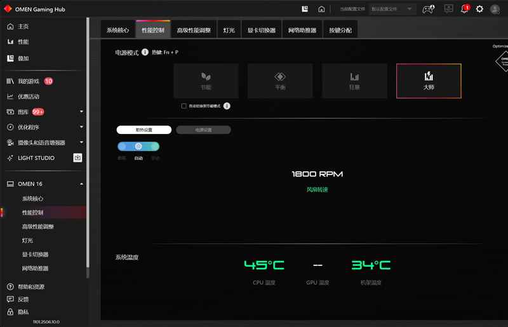The height and width of the screenshot is (327, 508).
Task: Click the 风扇转速 fan speed label
Action: click(317, 190)
